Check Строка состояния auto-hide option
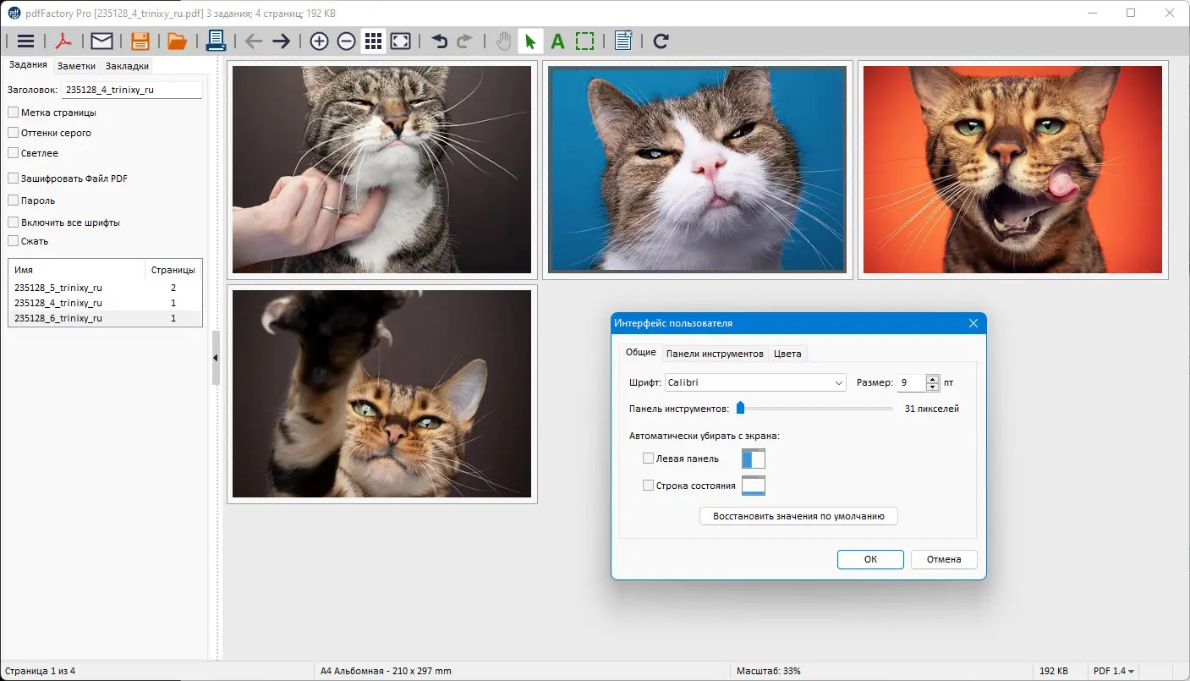The width and height of the screenshot is (1190, 681). click(x=648, y=486)
